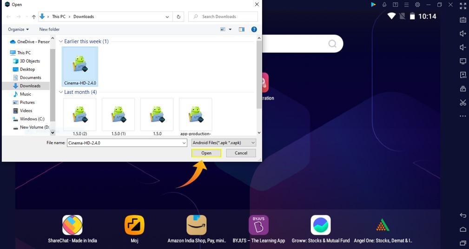The width and height of the screenshot is (469, 249).
Task: Go up one folder level
Action: coord(34,17)
